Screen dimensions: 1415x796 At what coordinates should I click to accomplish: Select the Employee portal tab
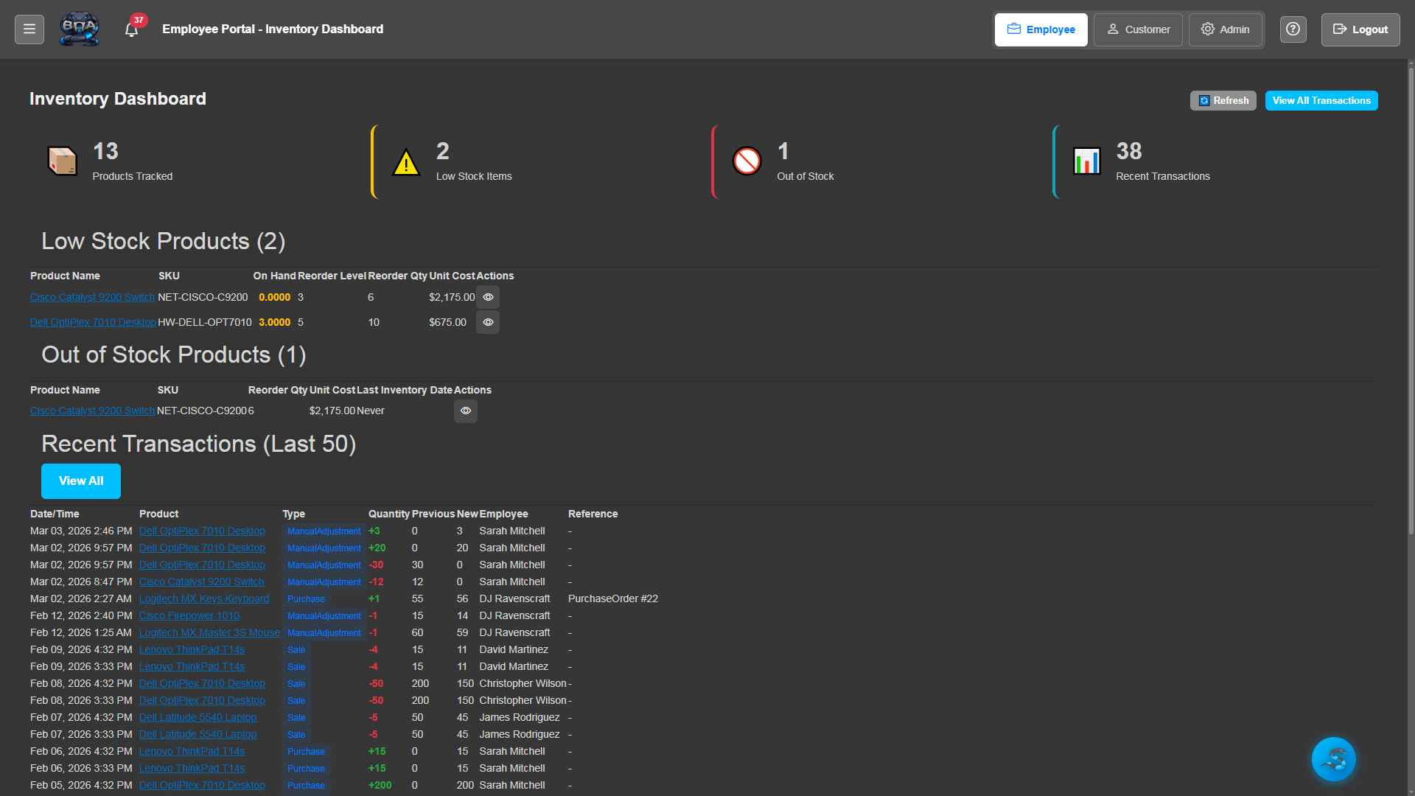(x=1041, y=29)
